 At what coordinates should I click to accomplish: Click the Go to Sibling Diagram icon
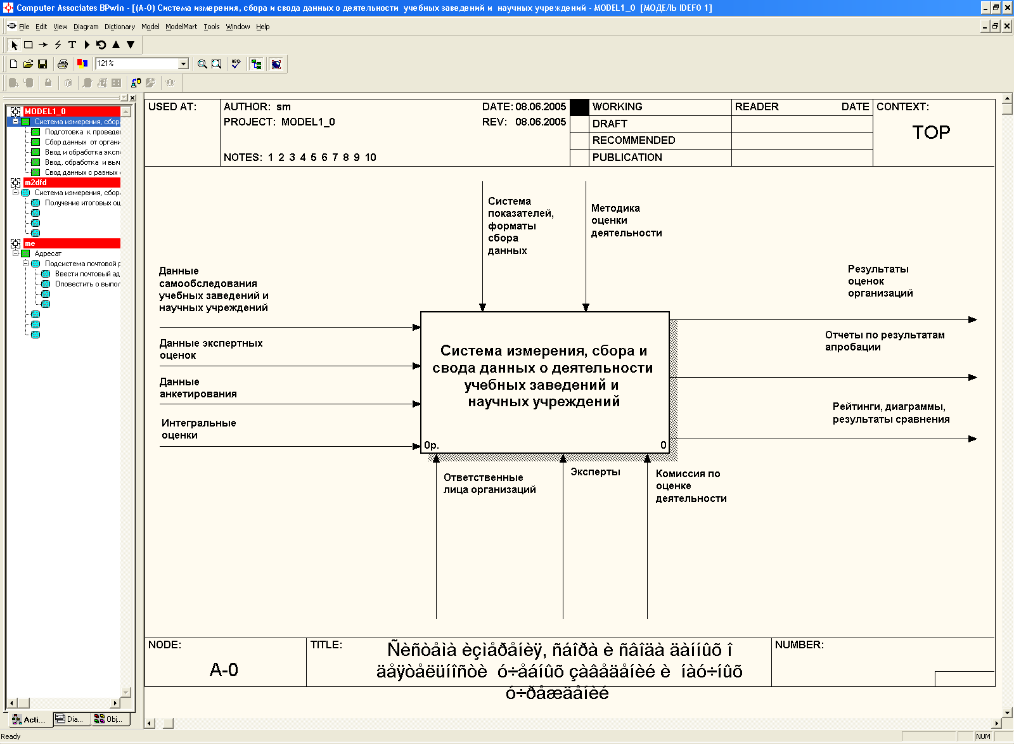[101, 45]
